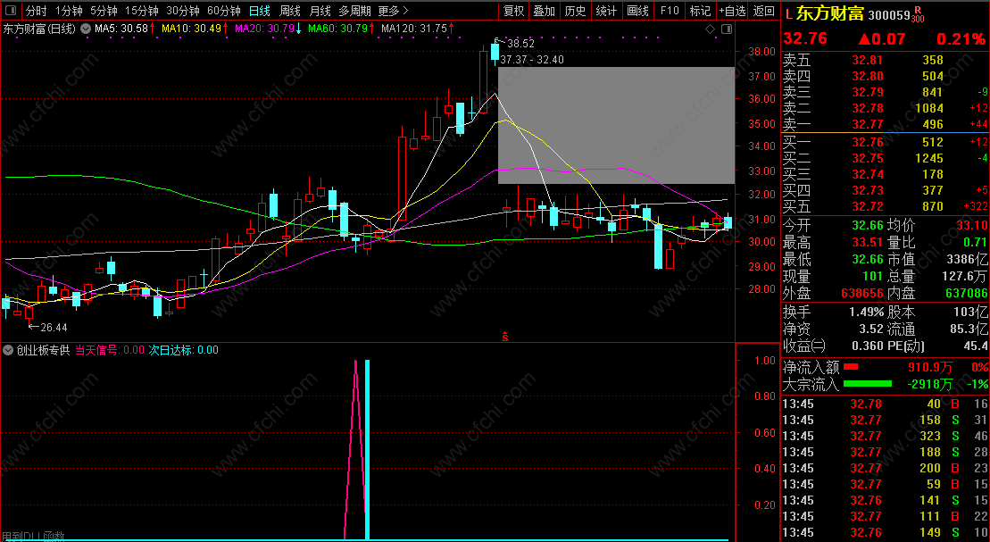The width and height of the screenshot is (990, 542).
Task: Click the 外盘 value 638656
Action: [x=862, y=294]
